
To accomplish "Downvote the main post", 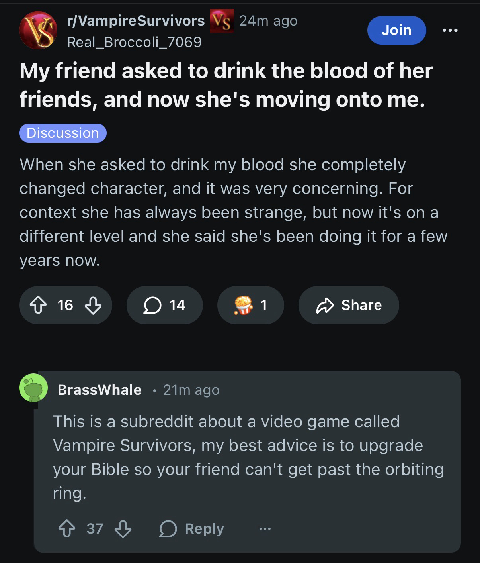I will coord(93,306).
